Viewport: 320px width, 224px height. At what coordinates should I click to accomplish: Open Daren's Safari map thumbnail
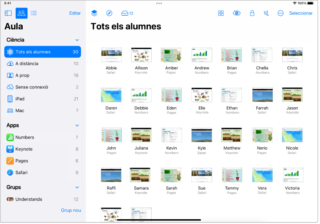click(x=111, y=95)
